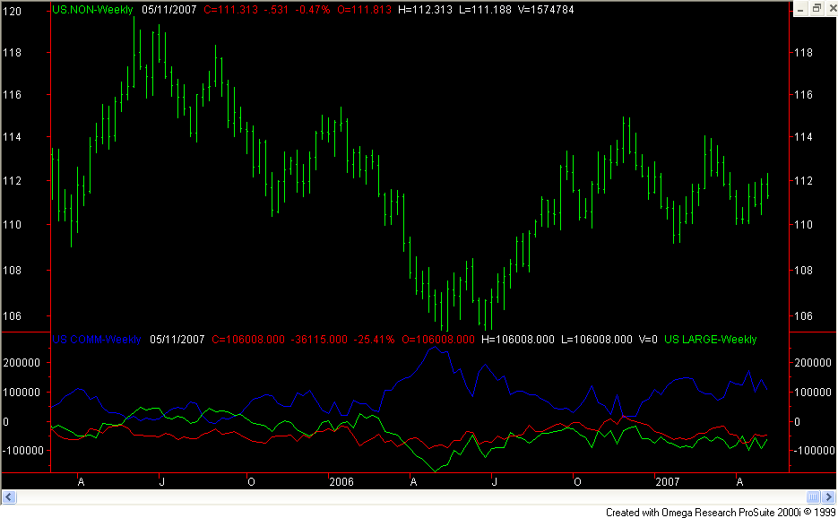
Task: Click the C=111.313 close value
Action: [231, 10]
